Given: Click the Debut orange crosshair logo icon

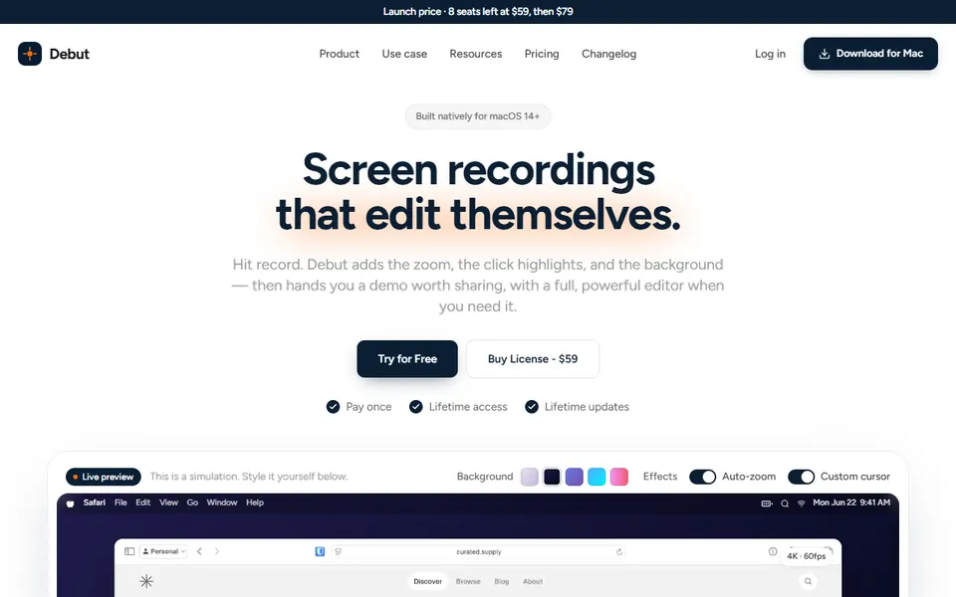Looking at the screenshot, I should pyautogui.click(x=29, y=54).
